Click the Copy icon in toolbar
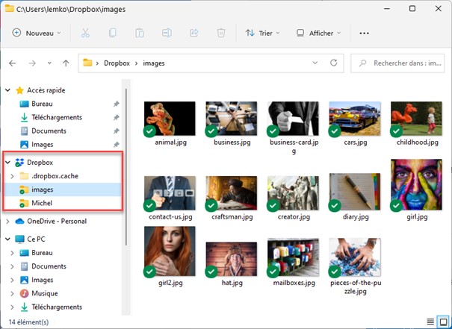Image resolution: width=452 pixels, height=329 pixels. pos(112,33)
